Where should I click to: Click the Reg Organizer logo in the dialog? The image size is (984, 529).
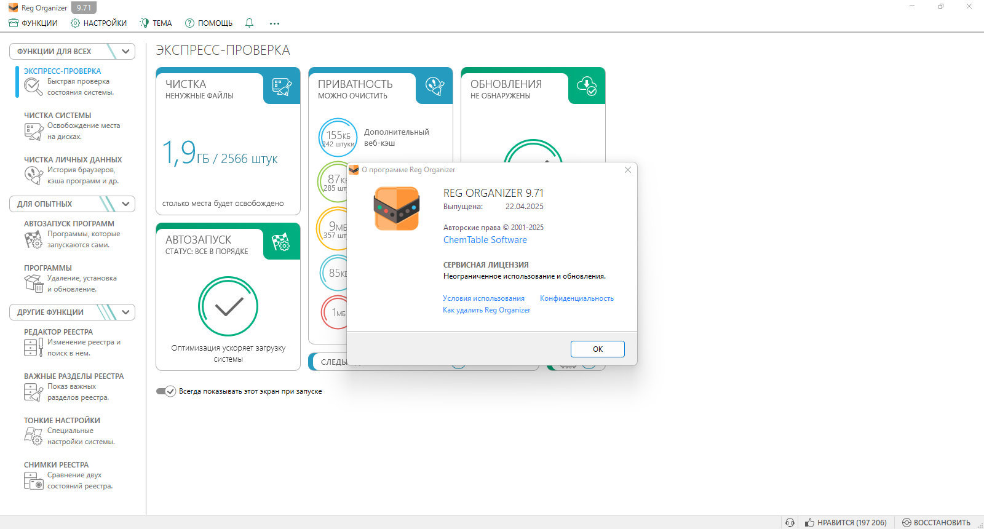tap(397, 209)
